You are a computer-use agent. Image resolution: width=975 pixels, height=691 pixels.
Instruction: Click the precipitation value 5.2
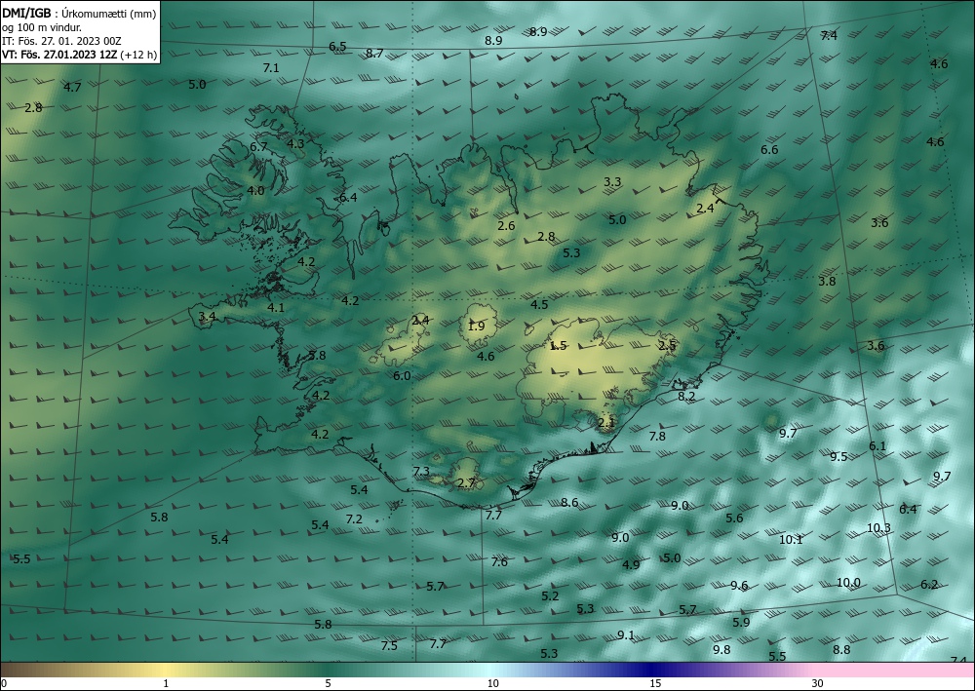click(x=550, y=596)
